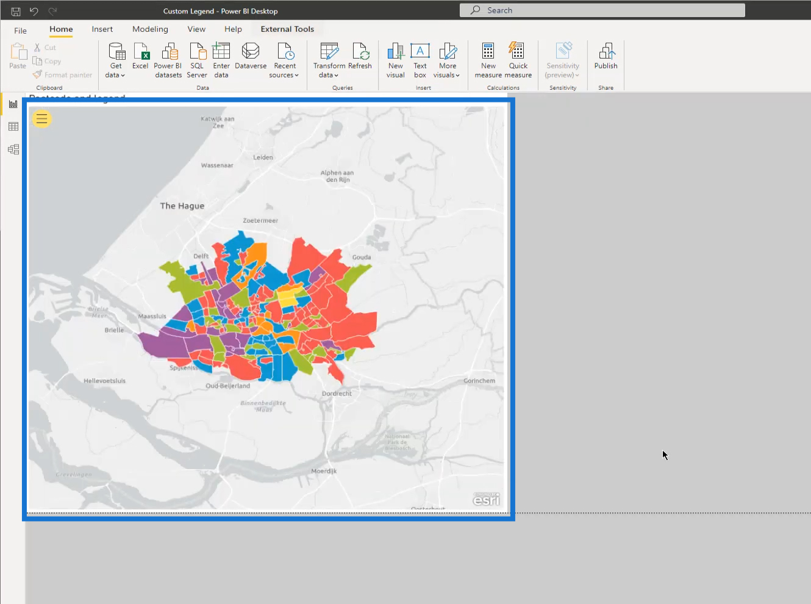Switch to Report view in sidebar
The width and height of the screenshot is (811, 604).
[x=13, y=104]
